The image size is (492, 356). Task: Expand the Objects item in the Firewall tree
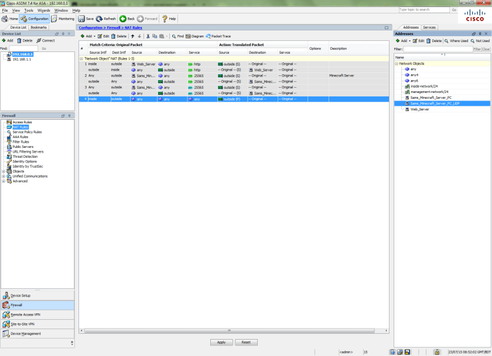(5, 170)
